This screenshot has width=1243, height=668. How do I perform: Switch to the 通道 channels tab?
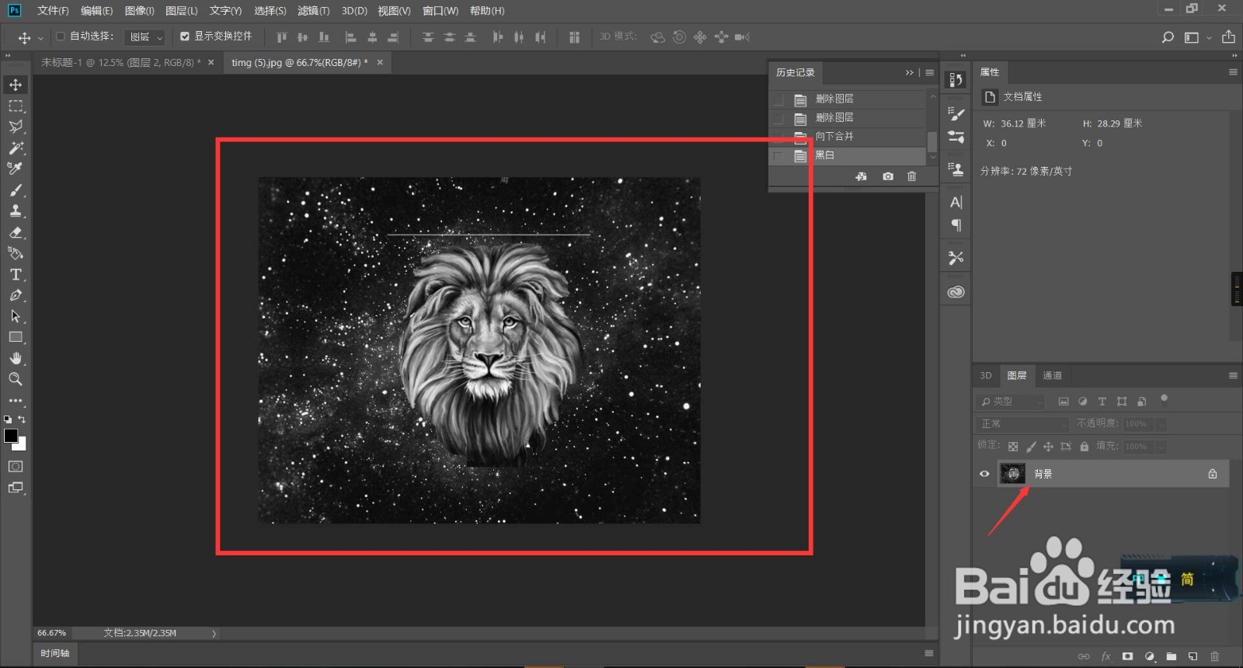coord(1052,375)
